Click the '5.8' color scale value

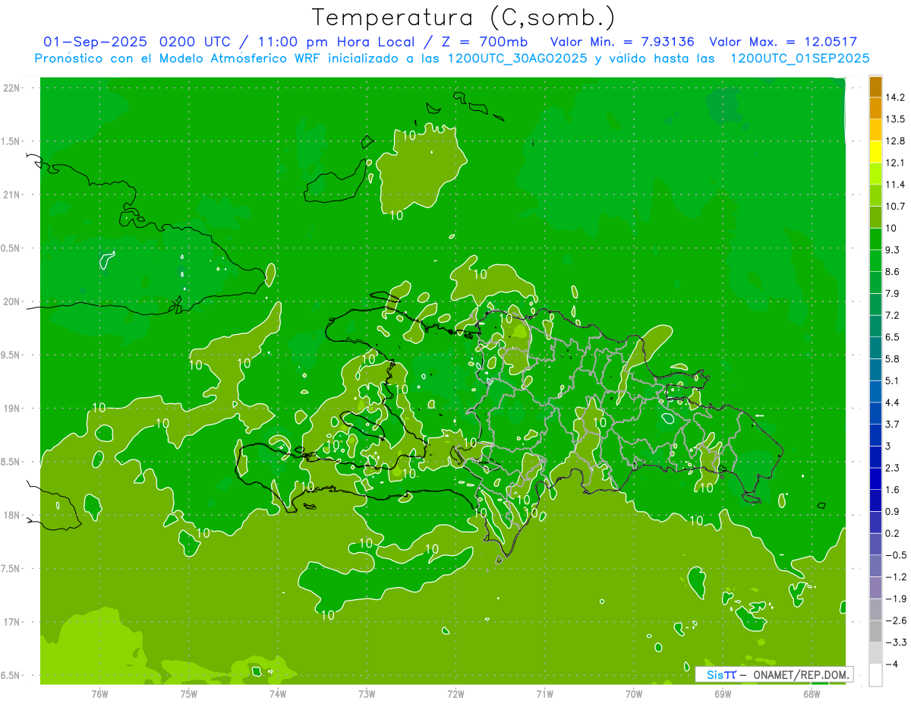pyautogui.click(x=893, y=359)
